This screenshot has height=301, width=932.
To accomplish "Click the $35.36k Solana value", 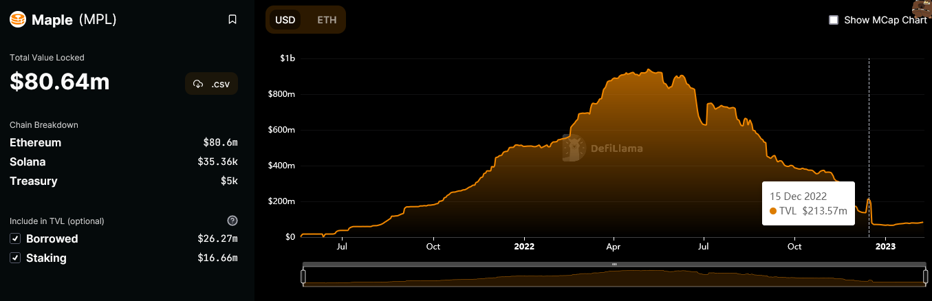I will tap(218, 161).
